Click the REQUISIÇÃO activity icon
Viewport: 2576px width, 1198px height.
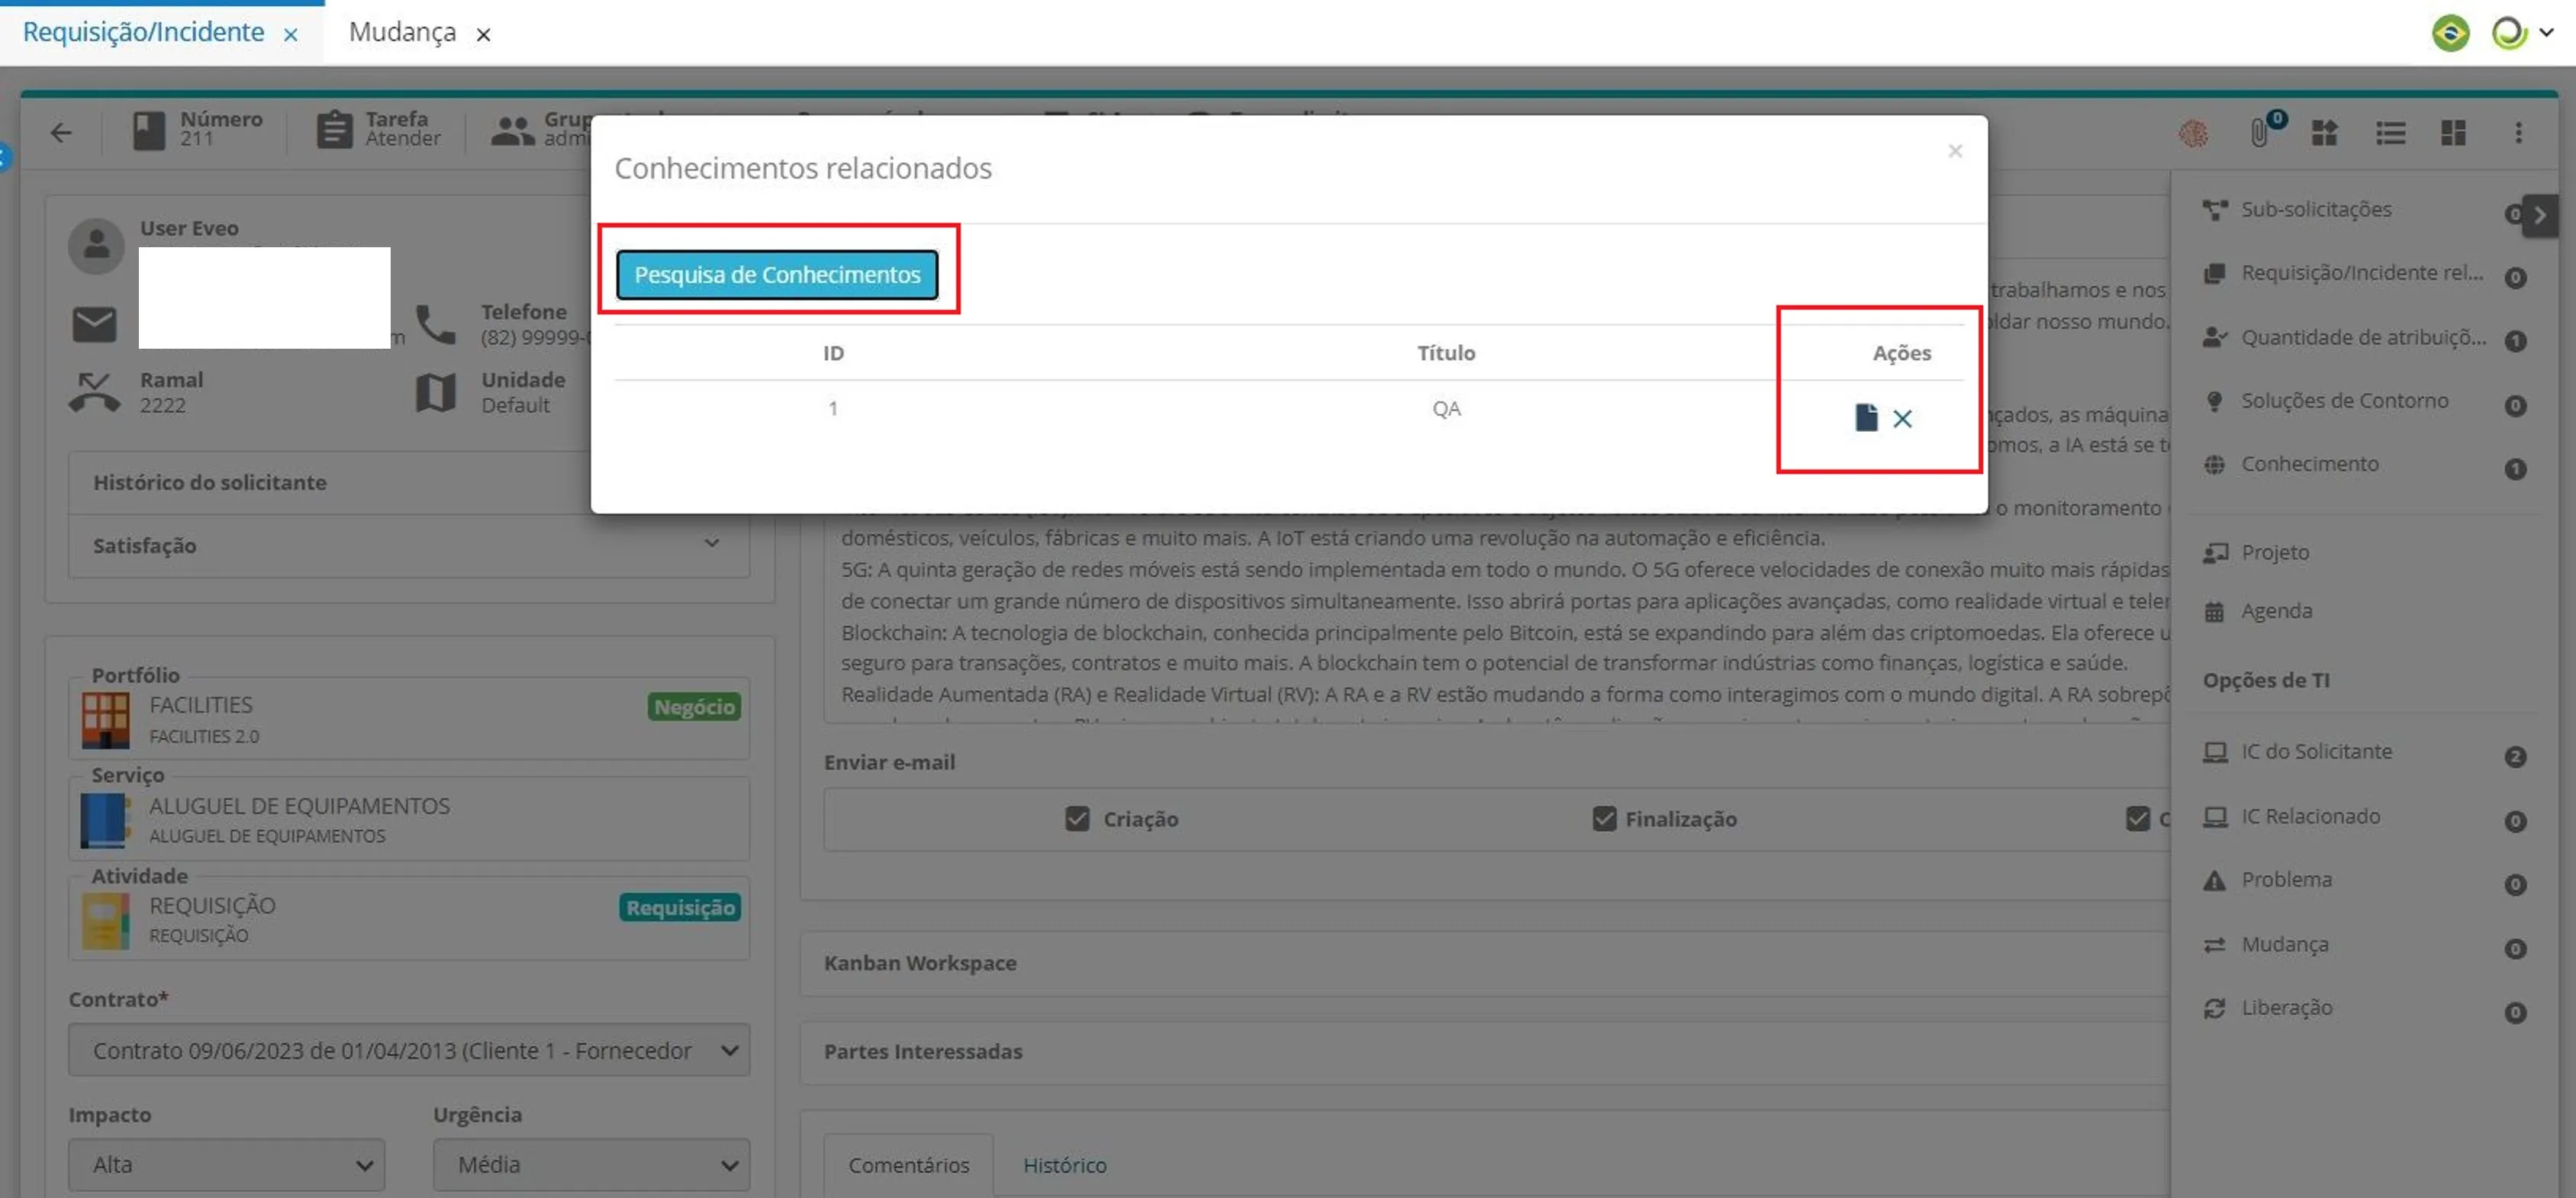click(105, 920)
